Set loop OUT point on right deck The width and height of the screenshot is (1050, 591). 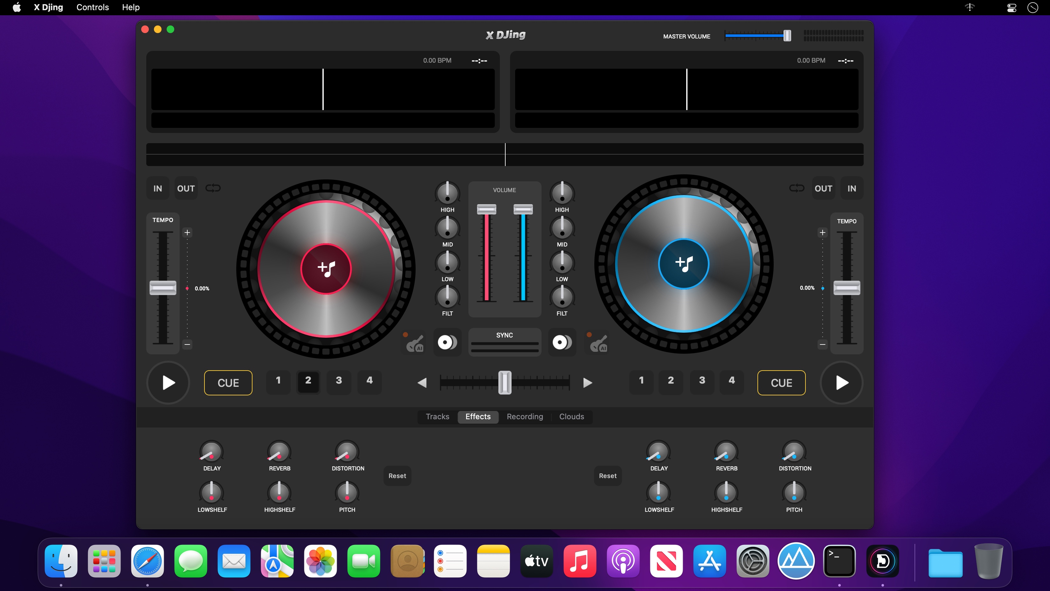[x=823, y=188]
